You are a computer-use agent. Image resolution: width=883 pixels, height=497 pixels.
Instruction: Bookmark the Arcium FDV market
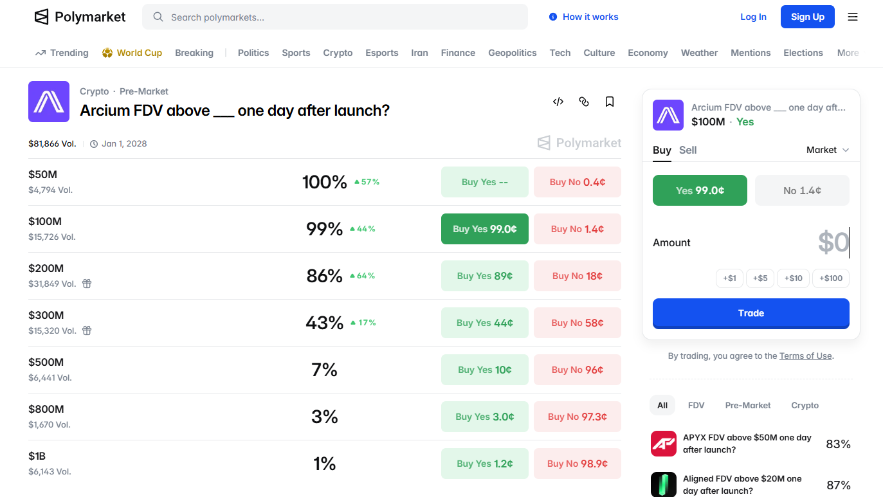point(610,102)
